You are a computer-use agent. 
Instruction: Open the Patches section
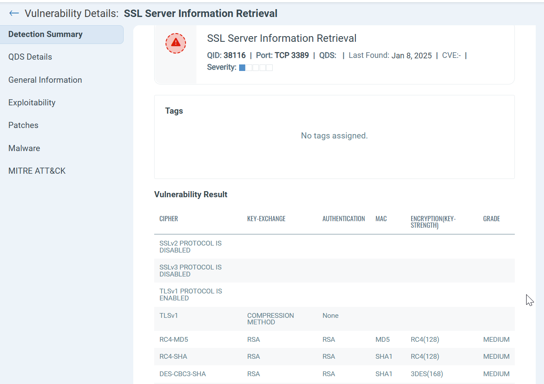click(23, 125)
